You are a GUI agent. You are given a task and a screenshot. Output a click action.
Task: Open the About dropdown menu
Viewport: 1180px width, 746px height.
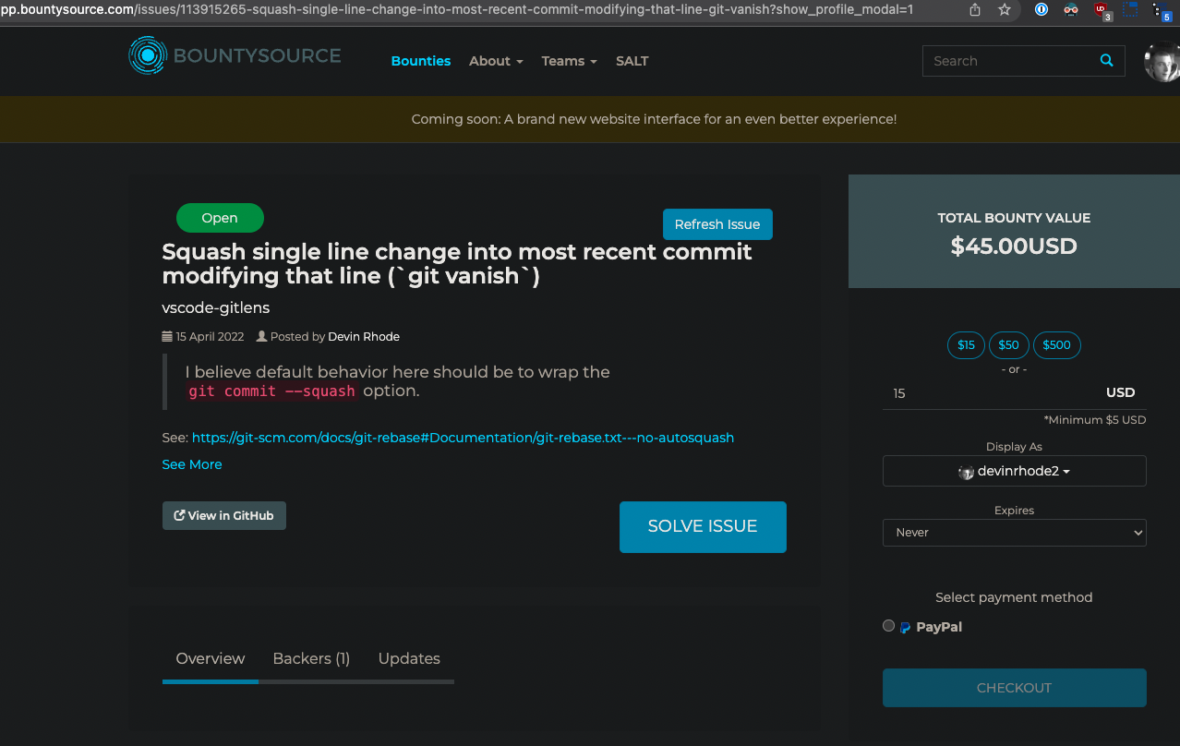[x=496, y=61]
